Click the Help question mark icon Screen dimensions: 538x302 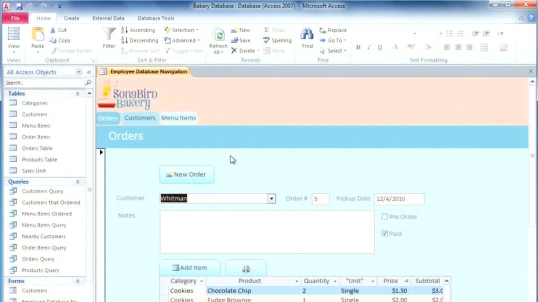pyautogui.click(x=531, y=18)
